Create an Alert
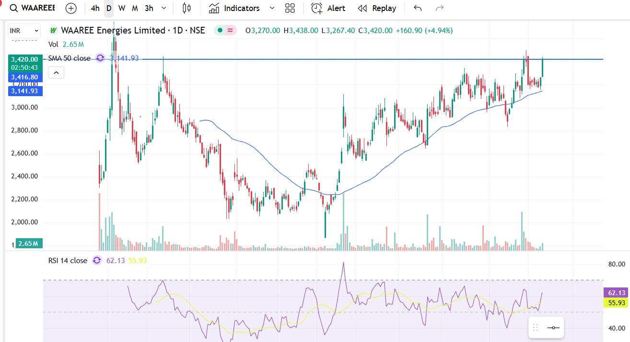Image resolution: width=630 pixels, height=342 pixels. coord(328,8)
